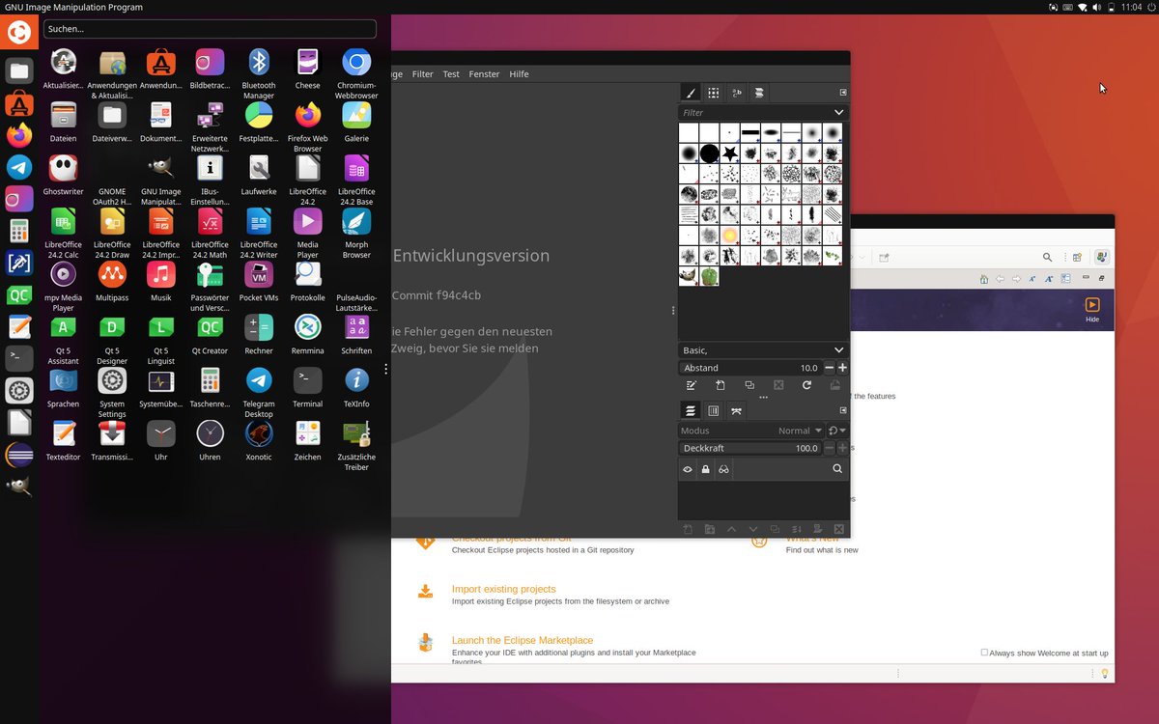Create a new brush with the new brush icon

(721, 384)
